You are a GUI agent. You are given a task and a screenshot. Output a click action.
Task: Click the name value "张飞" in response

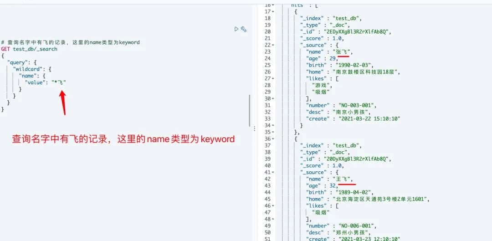pos(342,52)
